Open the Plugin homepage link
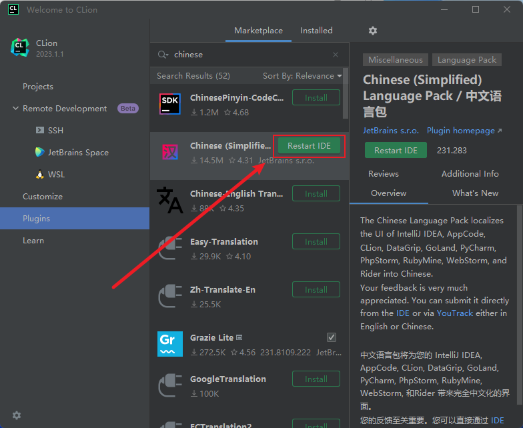This screenshot has width=523, height=428. click(x=464, y=131)
